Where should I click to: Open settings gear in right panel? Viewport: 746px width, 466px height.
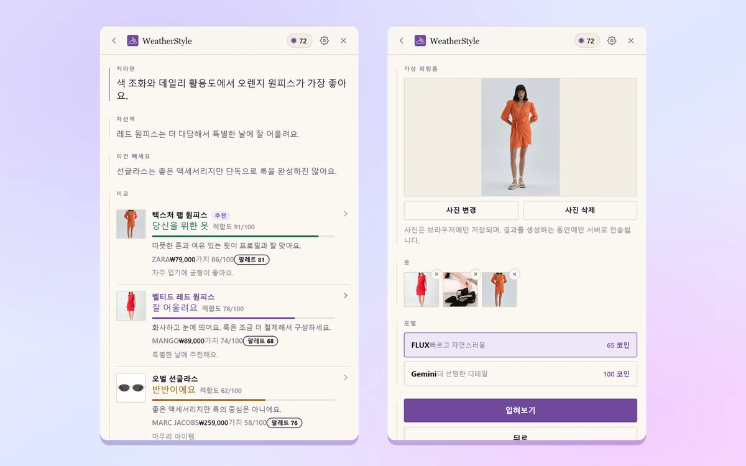click(612, 41)
